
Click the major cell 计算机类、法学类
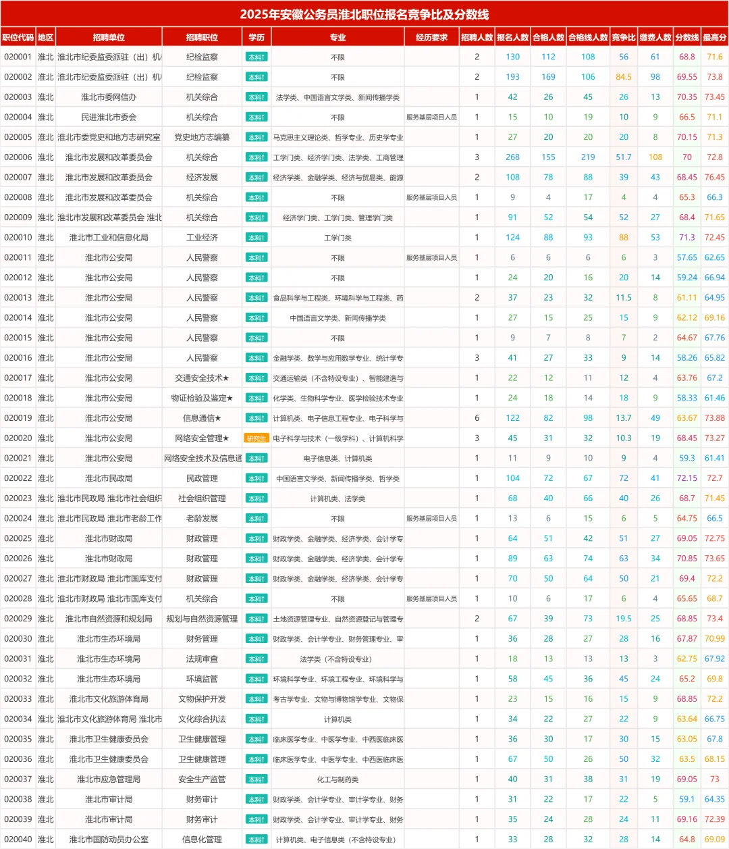[337, 498]
